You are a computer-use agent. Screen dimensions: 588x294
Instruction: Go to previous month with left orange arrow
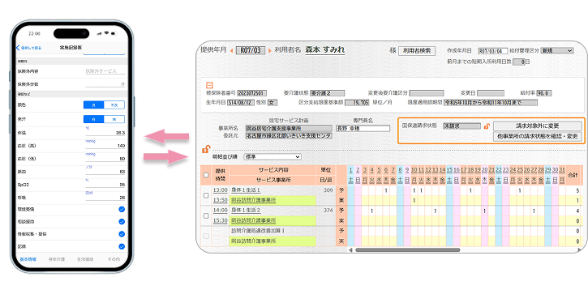coord(231,50)
